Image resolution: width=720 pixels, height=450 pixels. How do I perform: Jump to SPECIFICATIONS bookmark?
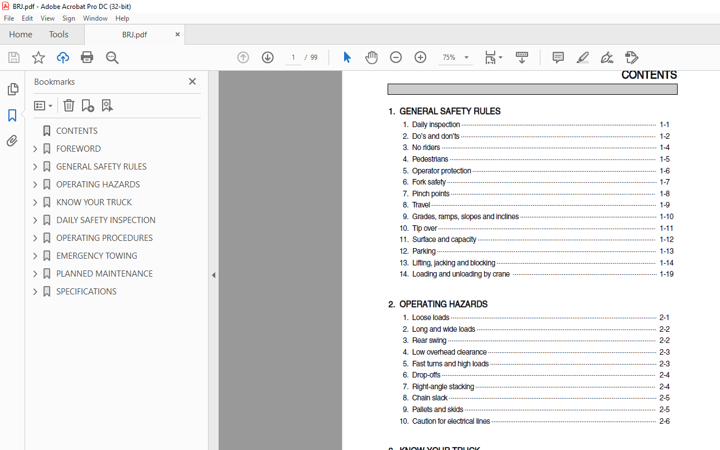(x=86, y=292)
